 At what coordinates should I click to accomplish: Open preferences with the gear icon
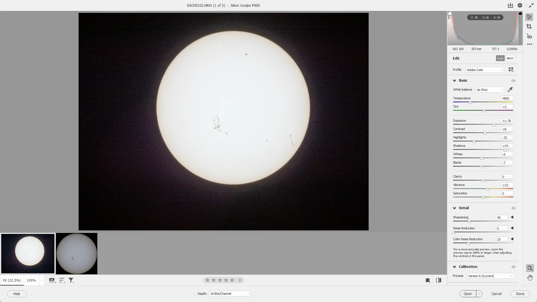[520, 5]
